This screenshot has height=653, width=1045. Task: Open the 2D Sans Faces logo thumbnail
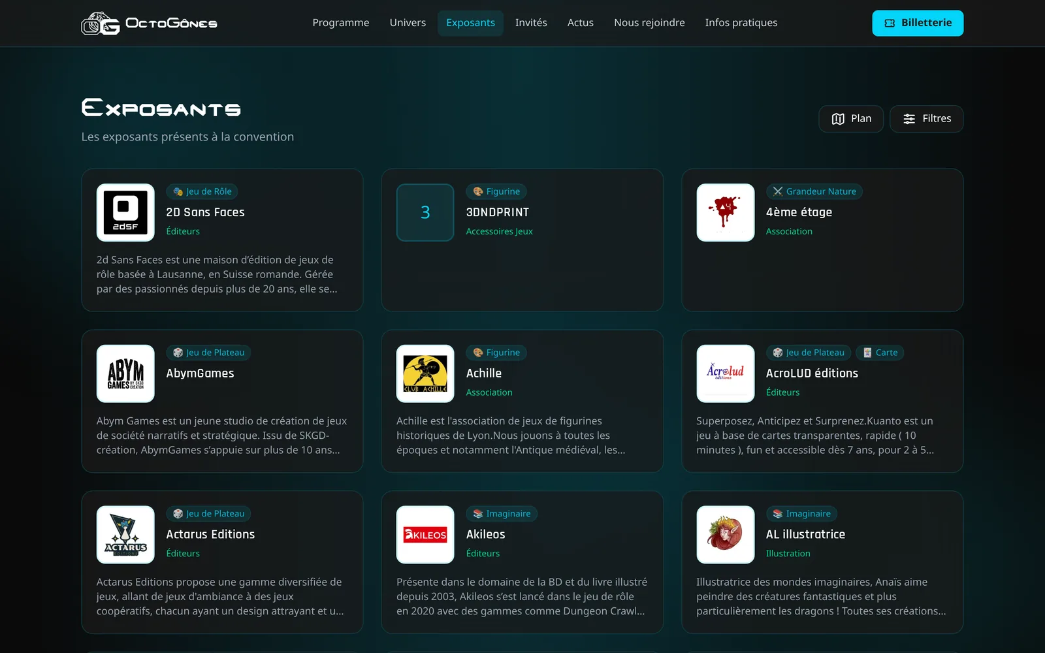(125, 212)
